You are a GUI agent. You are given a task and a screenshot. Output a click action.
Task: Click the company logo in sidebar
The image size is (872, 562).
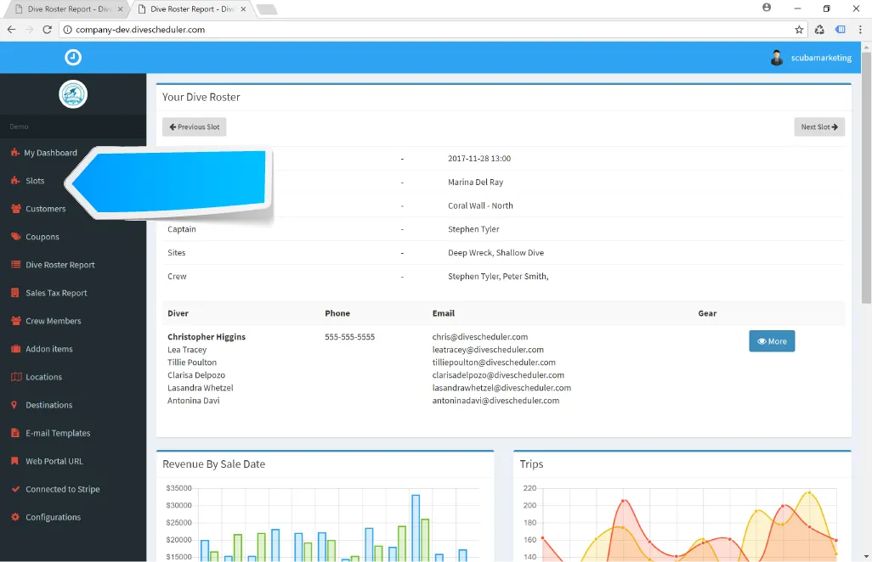click(x=73, y=94)
